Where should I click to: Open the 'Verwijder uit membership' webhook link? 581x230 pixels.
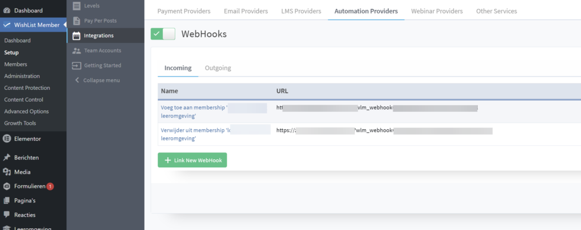pos(193,130)
